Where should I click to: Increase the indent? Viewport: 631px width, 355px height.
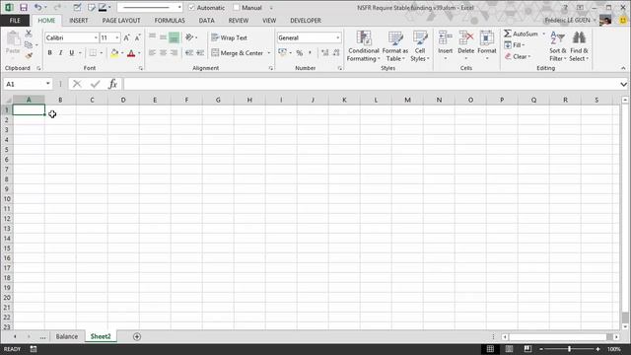coord(200,52)
